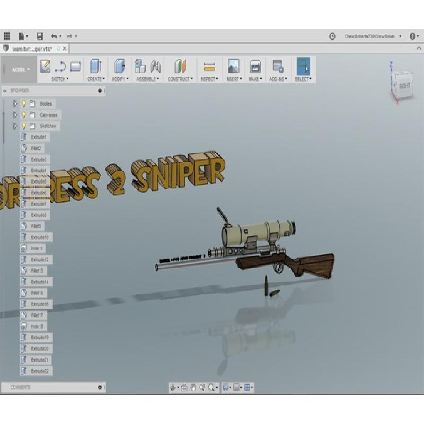
Task: Expand the Bodies folder
Action: pyautogui.click(x=15, y=103)
